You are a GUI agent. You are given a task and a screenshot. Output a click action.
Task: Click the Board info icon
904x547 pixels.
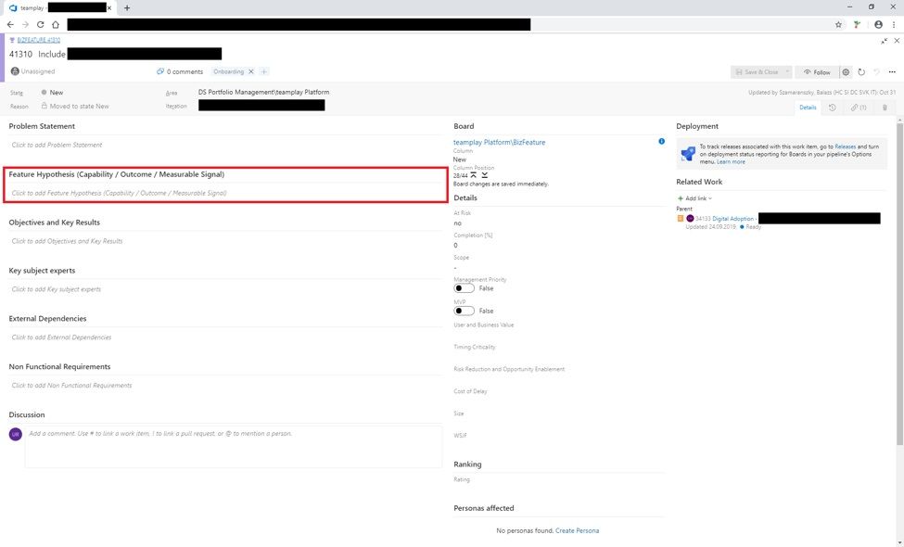(661, 142)
